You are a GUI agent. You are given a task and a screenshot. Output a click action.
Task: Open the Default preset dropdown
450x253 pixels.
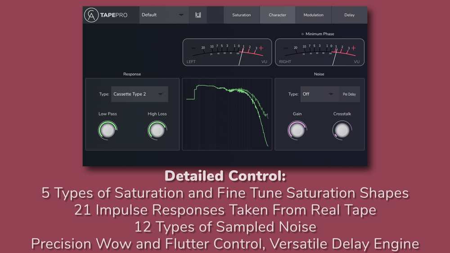click(x=164, y=15)
